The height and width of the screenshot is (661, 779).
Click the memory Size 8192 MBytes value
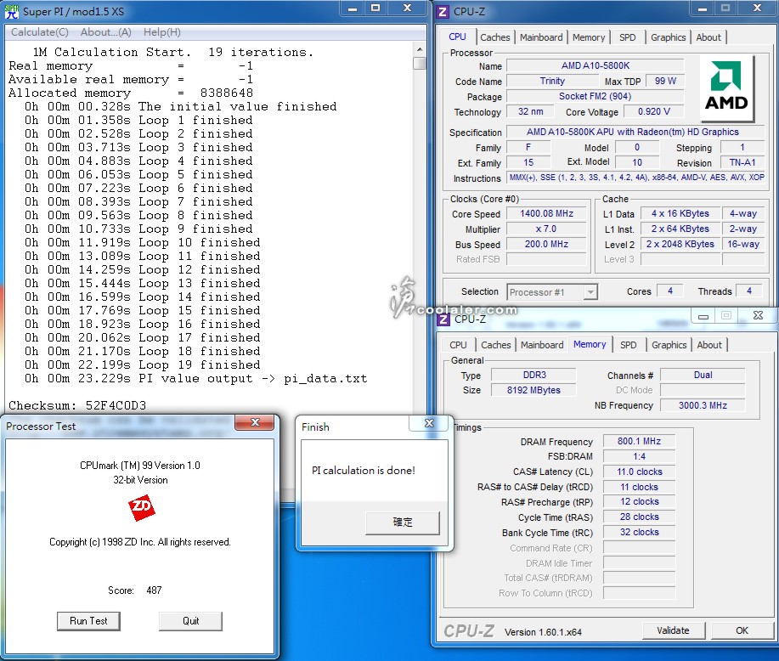[x=533, y=390]
